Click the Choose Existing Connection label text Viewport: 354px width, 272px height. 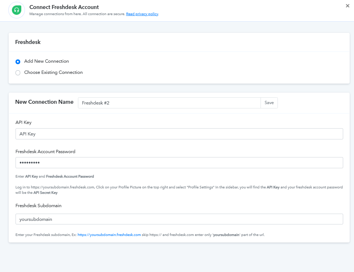[53, 72]
